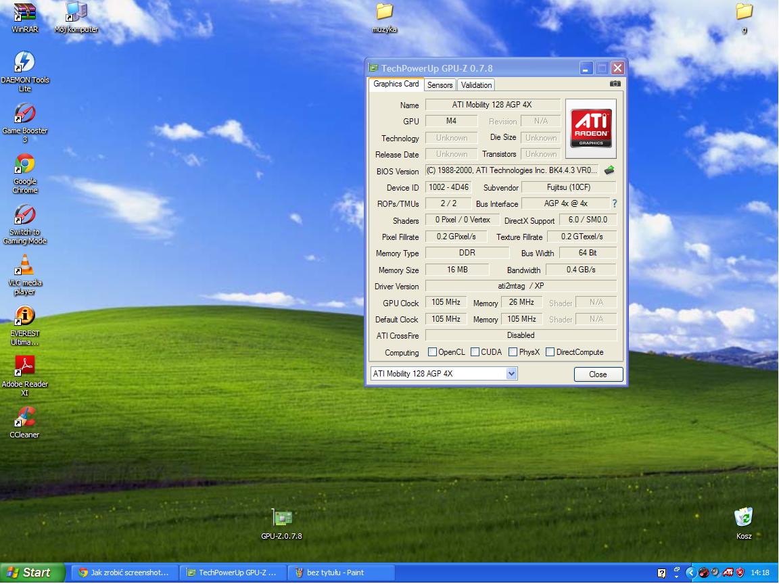Click the ATI Radeon logo in GPU-Z
Image resolution: width=779 pixels, height=584 pixels.
click(591, 128)
